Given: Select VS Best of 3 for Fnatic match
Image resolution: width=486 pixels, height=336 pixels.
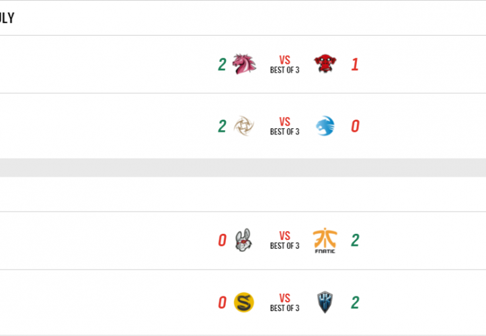Looking at the screenshot, I should point(284,240).
